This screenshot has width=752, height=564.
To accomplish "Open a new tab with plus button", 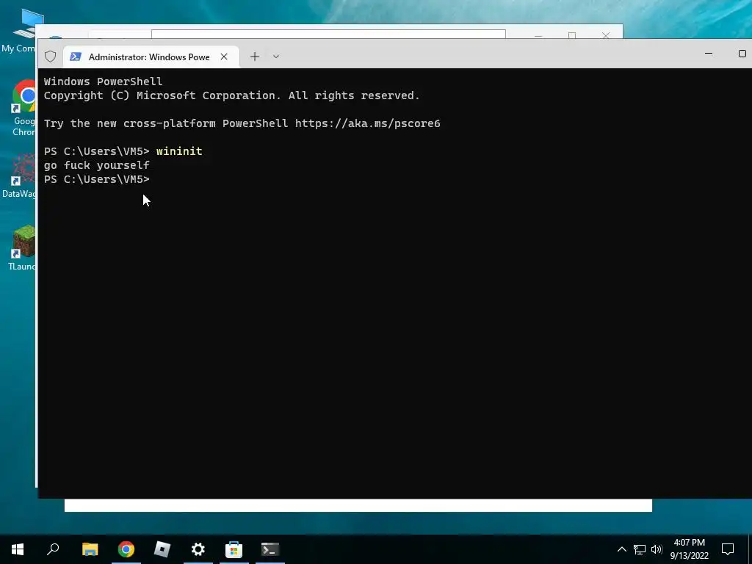I will tap(255, 57).
